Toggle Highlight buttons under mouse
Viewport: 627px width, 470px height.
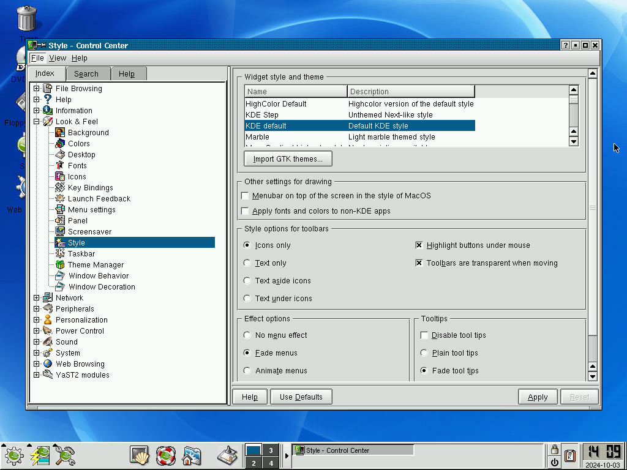(419, 245)
